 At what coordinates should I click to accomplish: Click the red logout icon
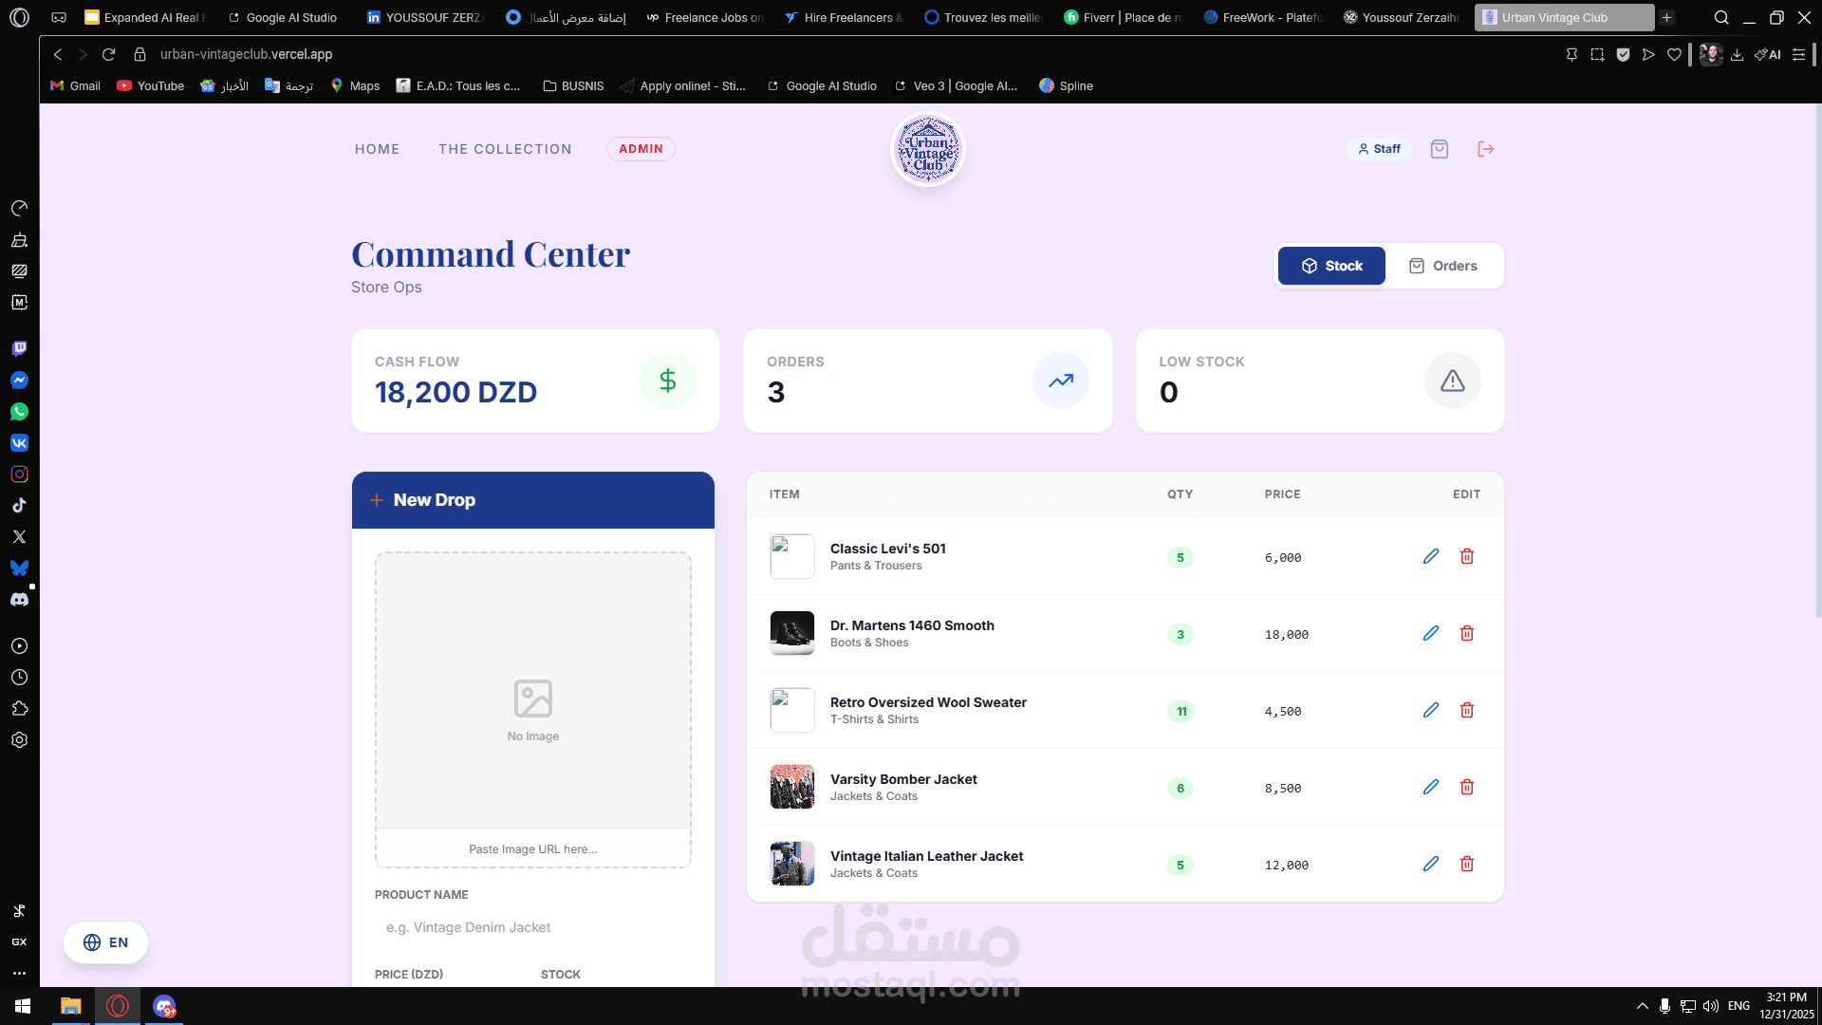coord(1486,149)
